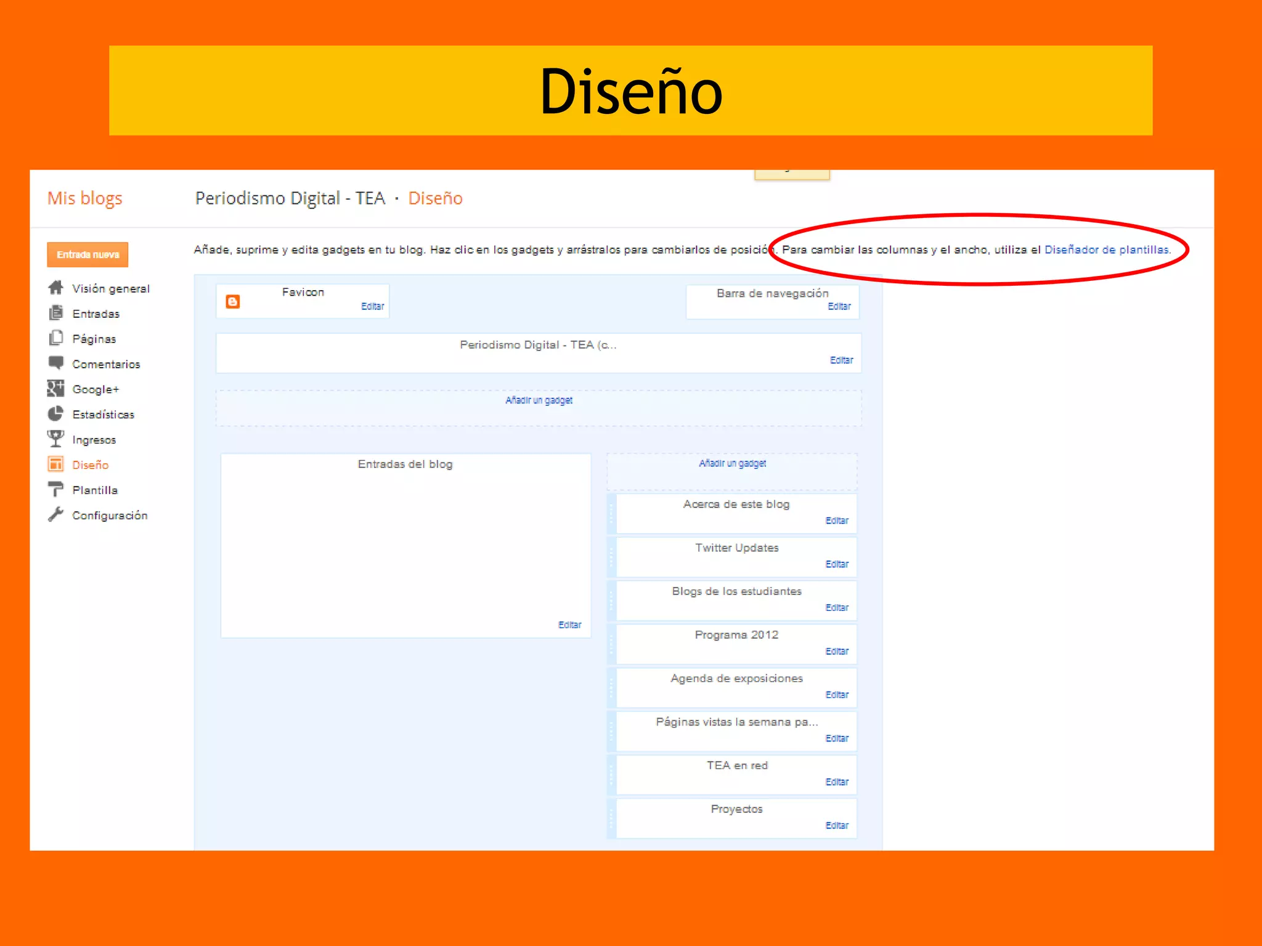The image size is (1262, 946).
Task: Select Diseño in sidebar
Action: 91,466
